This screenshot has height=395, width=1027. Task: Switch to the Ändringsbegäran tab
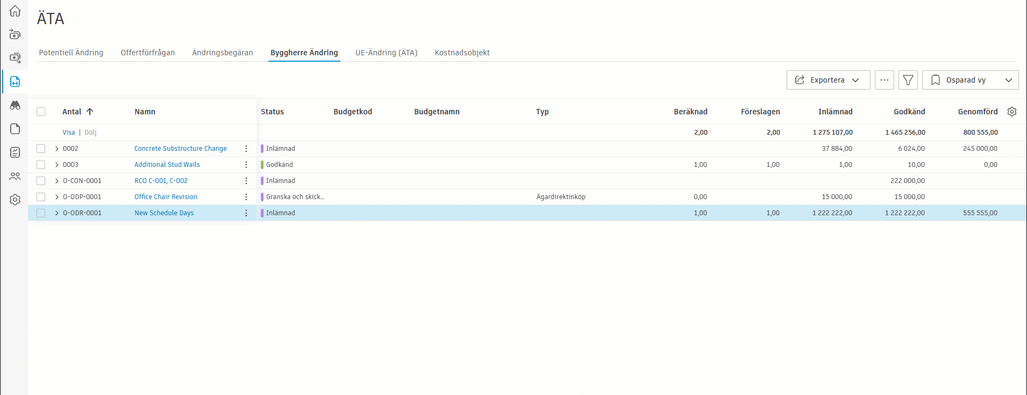(223, 53)
